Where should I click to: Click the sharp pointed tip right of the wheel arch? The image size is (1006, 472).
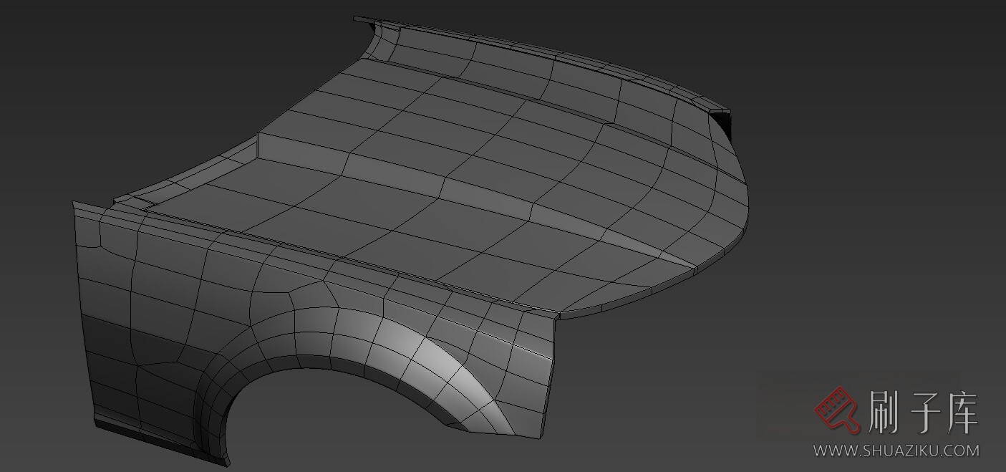pos(558,314)
